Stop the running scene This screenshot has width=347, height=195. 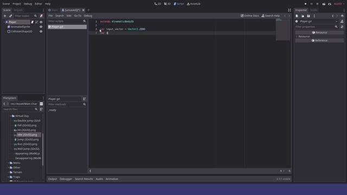(317, 4)
